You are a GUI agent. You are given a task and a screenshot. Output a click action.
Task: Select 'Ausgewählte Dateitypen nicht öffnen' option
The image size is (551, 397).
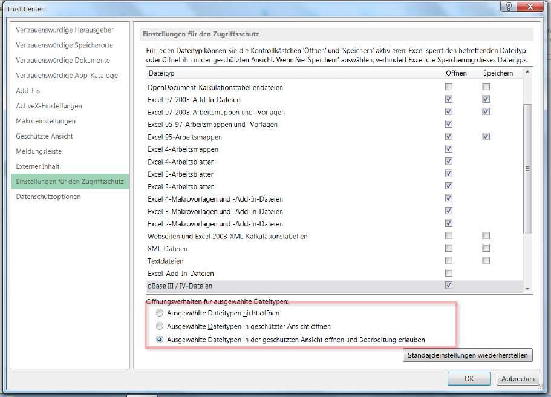[160, 313]
